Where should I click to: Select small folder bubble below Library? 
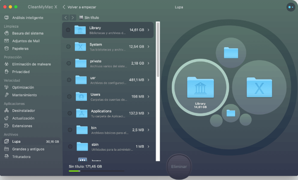click(x=231, y=113)
